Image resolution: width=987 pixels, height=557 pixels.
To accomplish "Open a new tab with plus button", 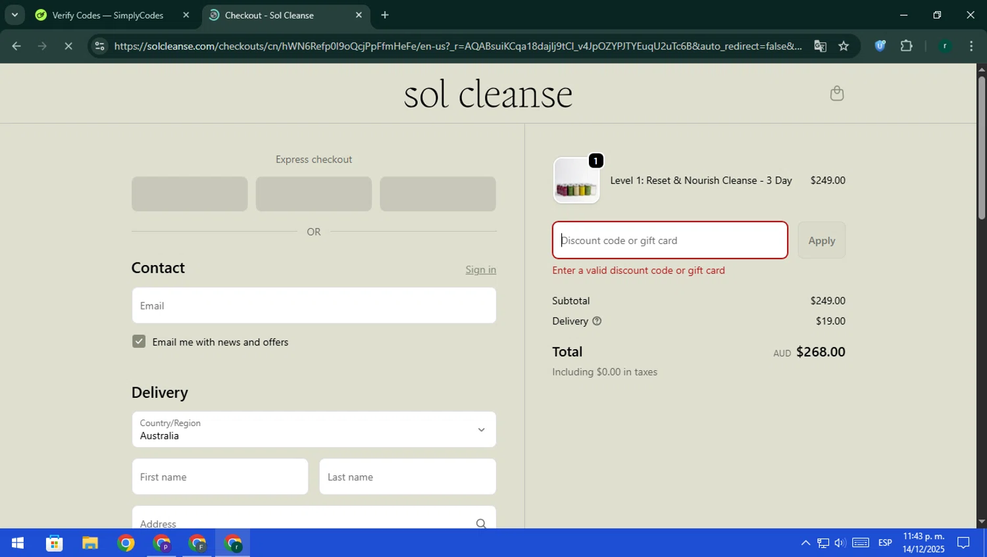I will pos(385,15).
